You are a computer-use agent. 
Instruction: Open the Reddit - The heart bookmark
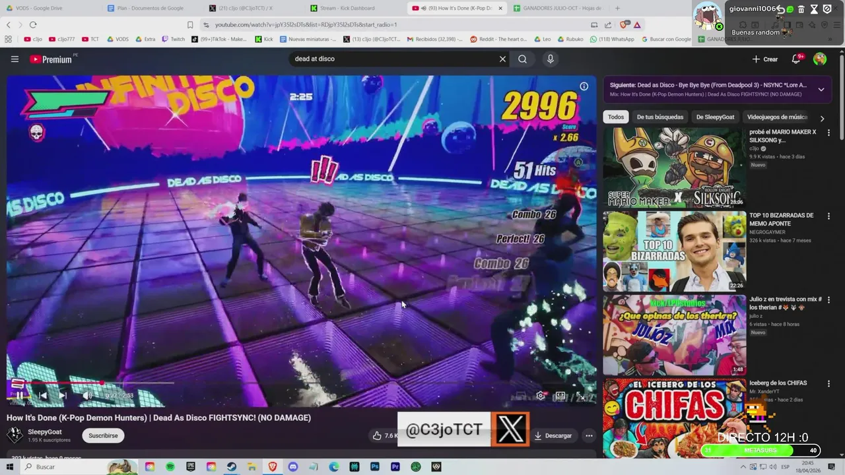coord(498,39)
